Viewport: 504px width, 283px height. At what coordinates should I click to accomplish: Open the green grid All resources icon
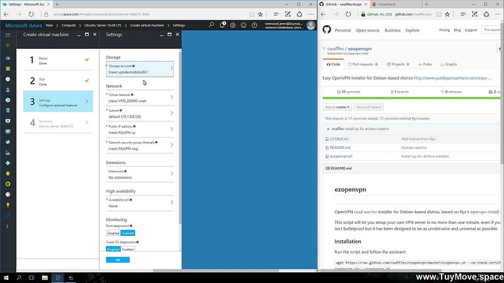click(x=8, y=69)
